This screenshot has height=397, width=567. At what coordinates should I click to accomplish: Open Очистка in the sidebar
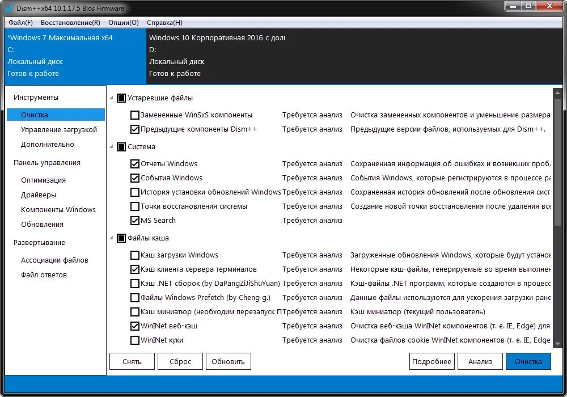56,115
